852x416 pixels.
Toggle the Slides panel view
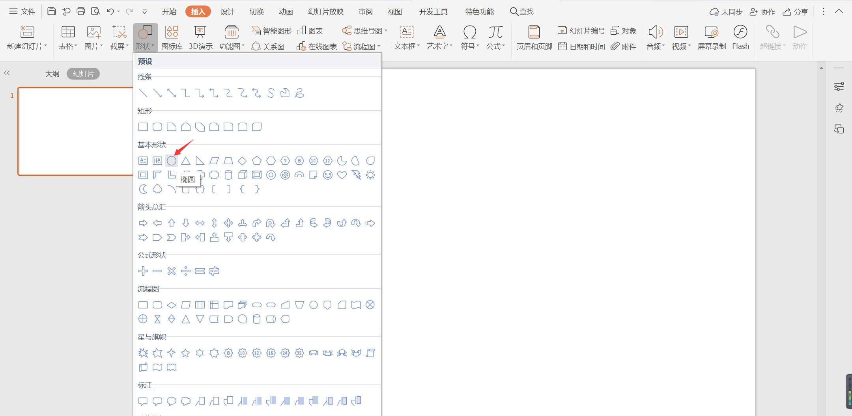point(83,74)
